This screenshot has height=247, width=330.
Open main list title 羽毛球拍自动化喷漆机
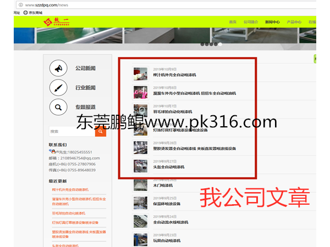tap(173, 112)
